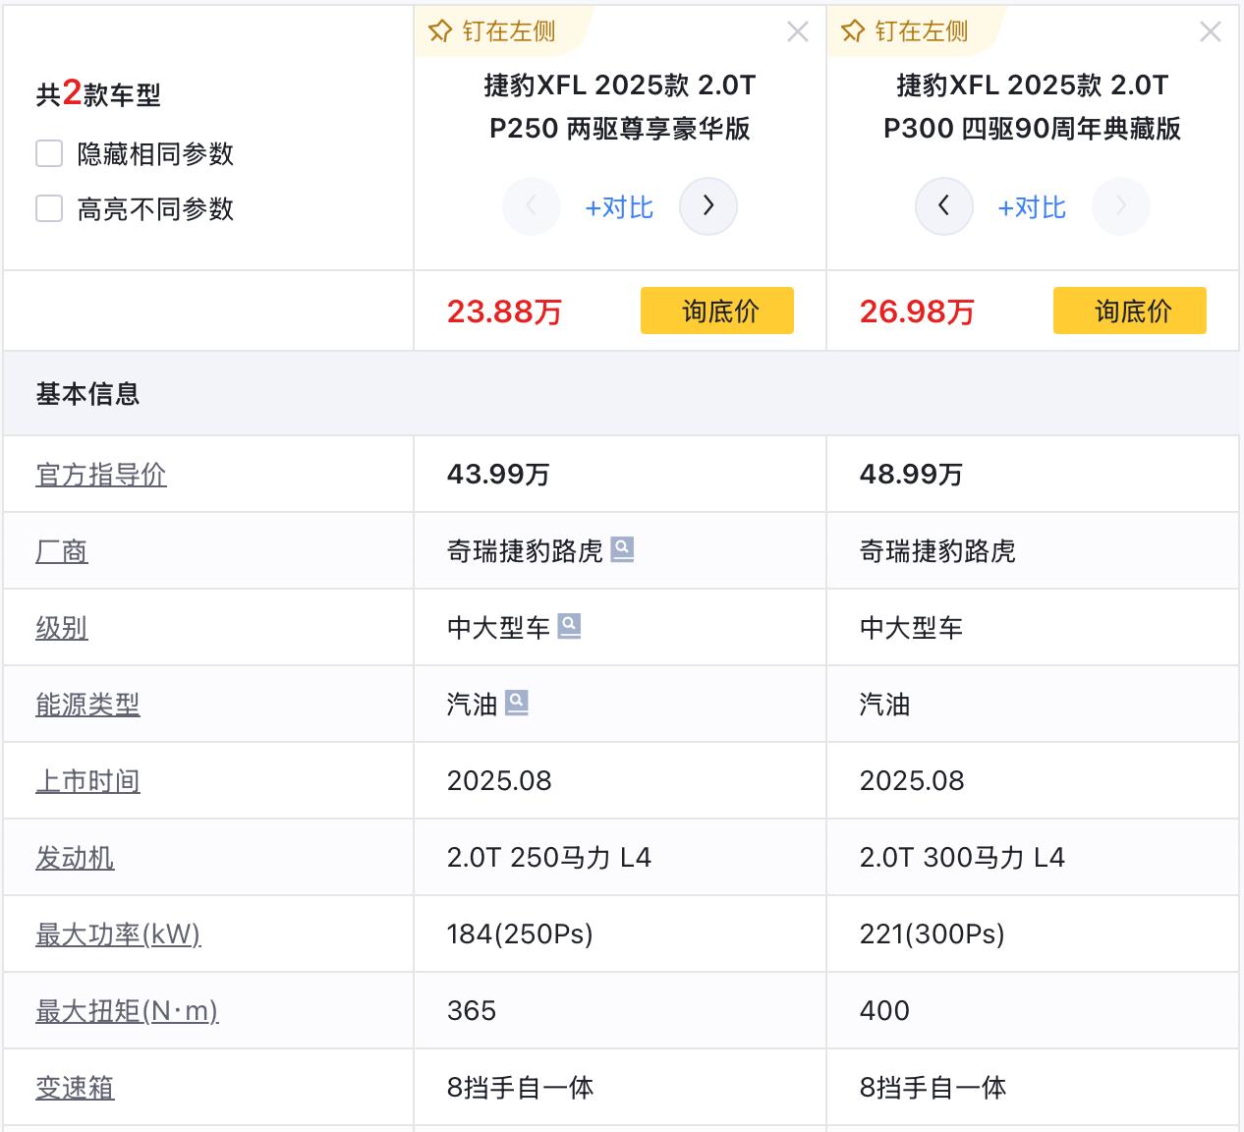
Task: Click 询底价 button for 26.98万
Action: (x=1129, y=311)
